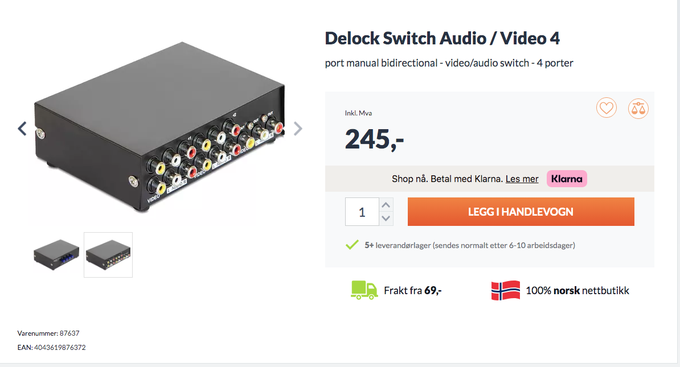The width and height of the screenshot is (680, 367).
Task: Click the price 245,- text
Action: click(374, 139)
